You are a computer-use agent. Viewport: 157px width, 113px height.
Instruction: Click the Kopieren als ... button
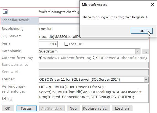[96, 108]
